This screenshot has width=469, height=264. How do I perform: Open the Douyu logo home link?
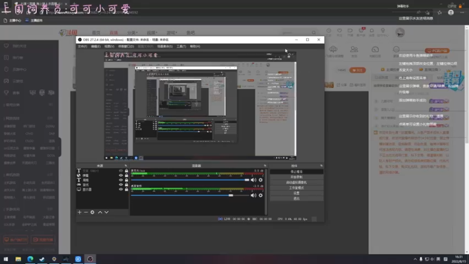pyautogui.click(x=68, y=33)
